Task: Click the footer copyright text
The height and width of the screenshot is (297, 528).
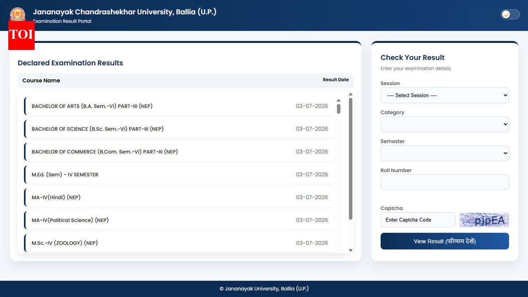Action: pos(264,289)
